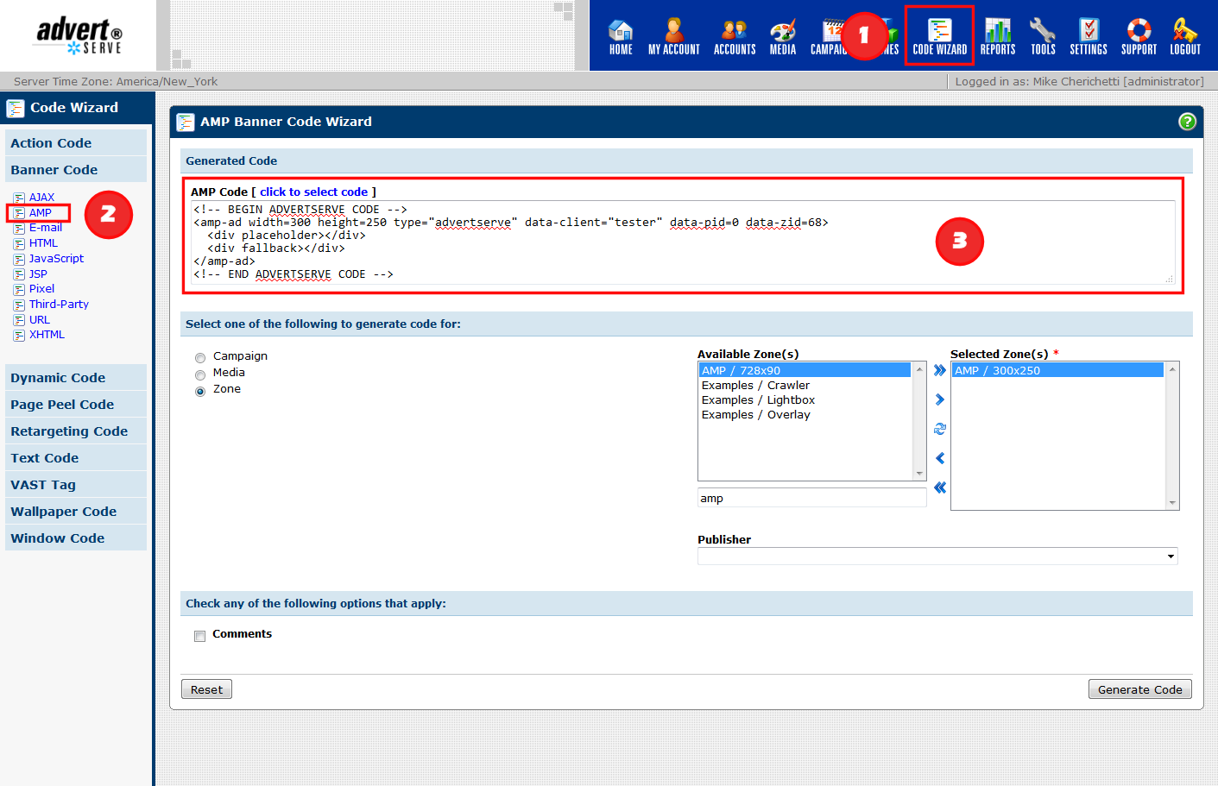Click the Third-Party code icon in sidebar
The width and height of the screenshot is (1218, 786).
point(19,305)
